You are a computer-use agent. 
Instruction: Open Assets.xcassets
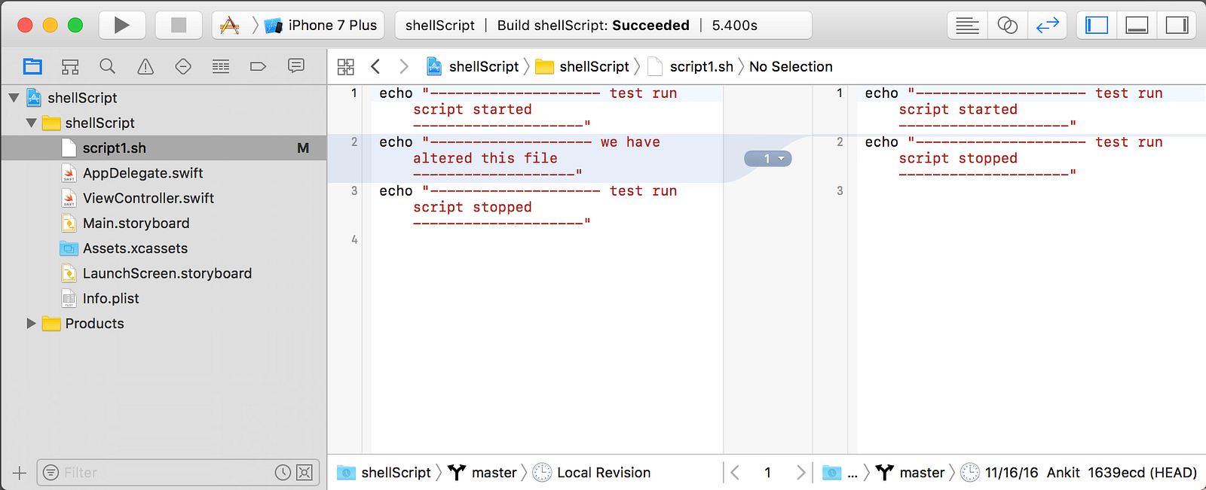tap(135, 248)
